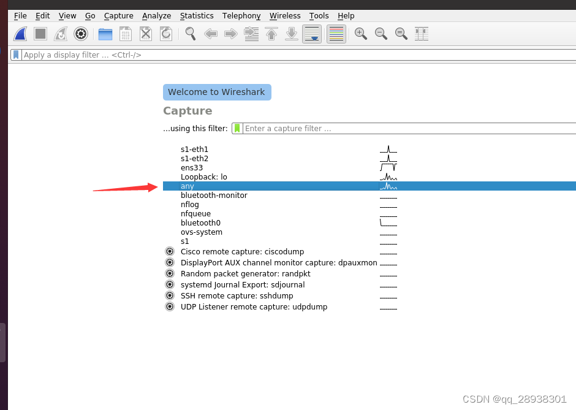
Task: Go to specified packet icon
Action: point(251,34)
